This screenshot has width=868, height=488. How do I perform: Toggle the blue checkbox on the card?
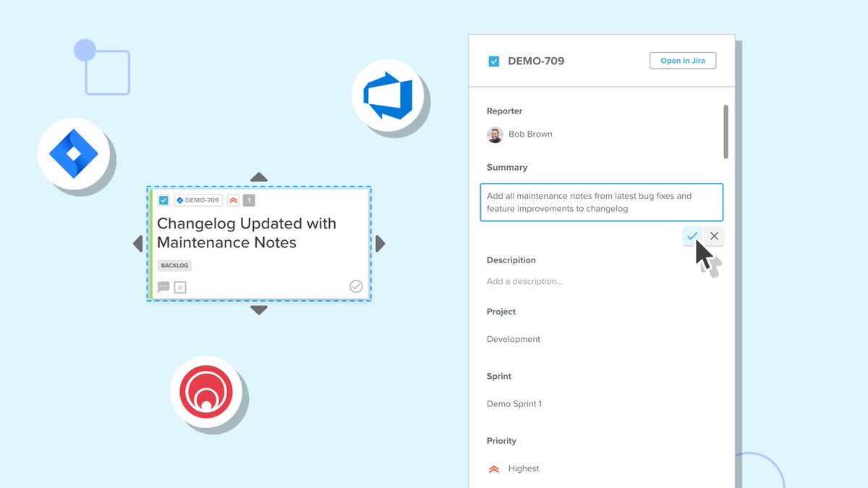pyautogui.click(x=163, y=200)
